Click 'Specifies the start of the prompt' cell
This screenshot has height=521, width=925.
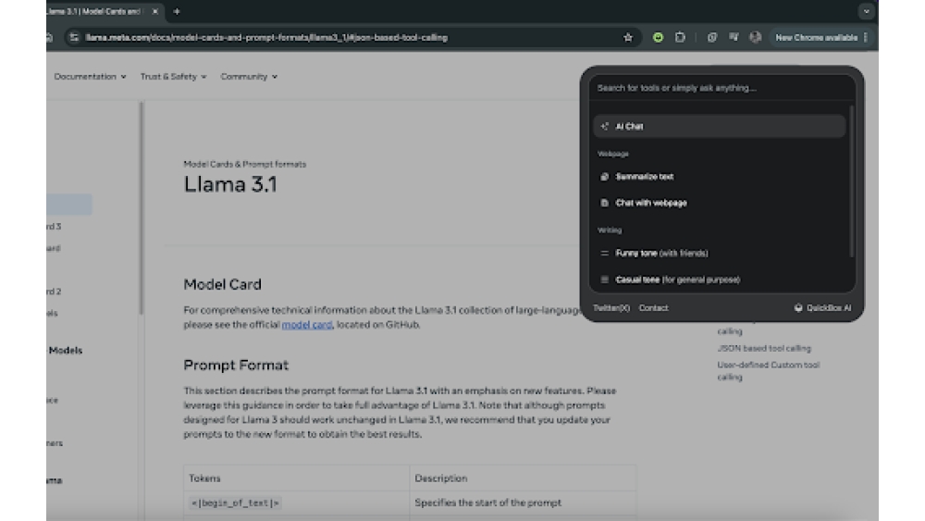[x=487, y=502]
